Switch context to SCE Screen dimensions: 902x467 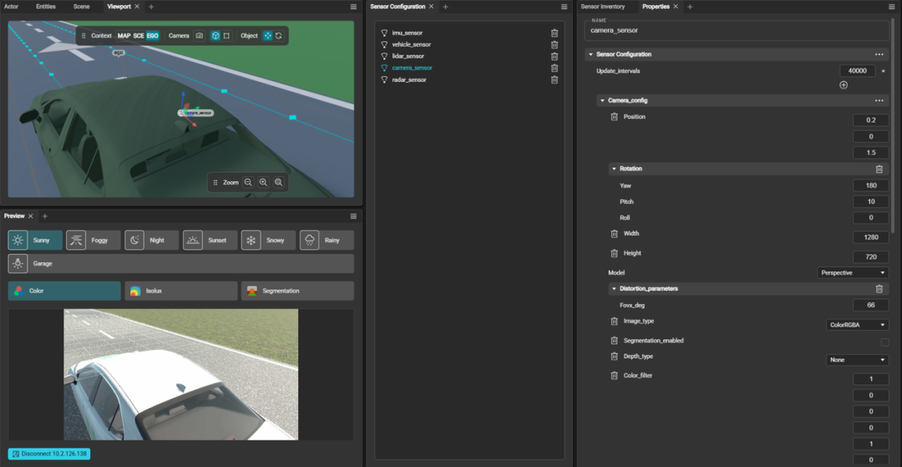tap(139, 36)
